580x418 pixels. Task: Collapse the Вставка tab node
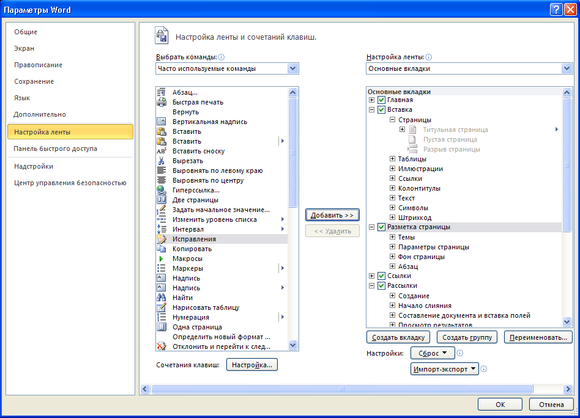(372, 110)
